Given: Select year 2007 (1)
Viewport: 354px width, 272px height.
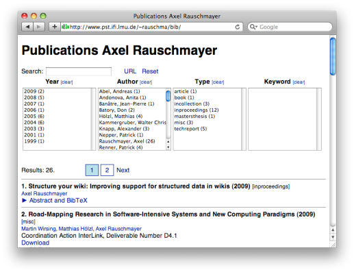Looking at the screenshot, I should (x=34, y=103).
